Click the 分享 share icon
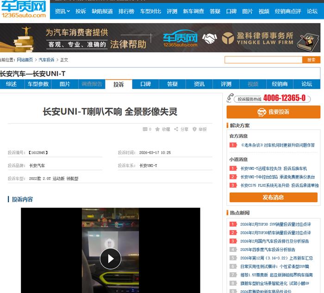The width and height of the screenshot is (324, 293). click(x=176, y=130)
